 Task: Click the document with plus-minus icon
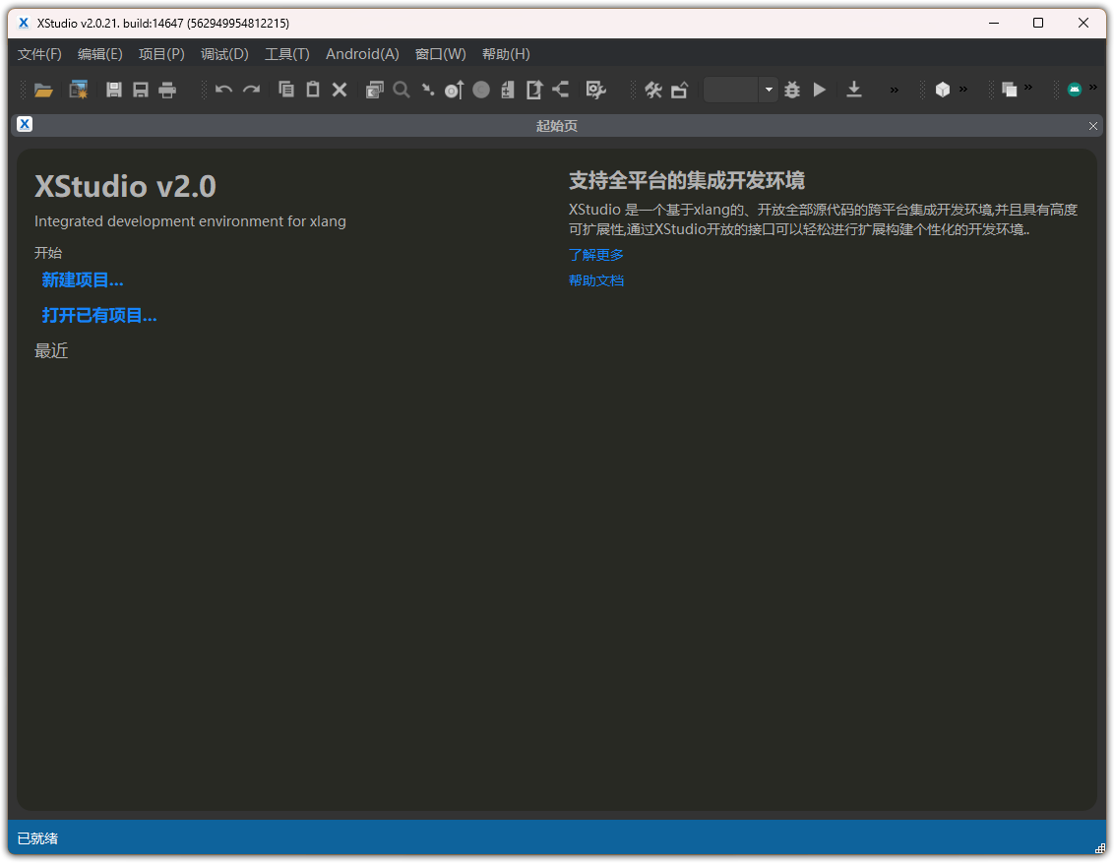coord(507,90)
